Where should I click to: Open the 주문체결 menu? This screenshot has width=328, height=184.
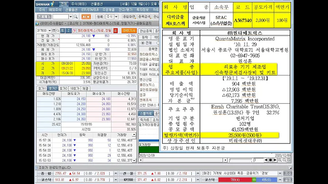(x=108, y=10)
